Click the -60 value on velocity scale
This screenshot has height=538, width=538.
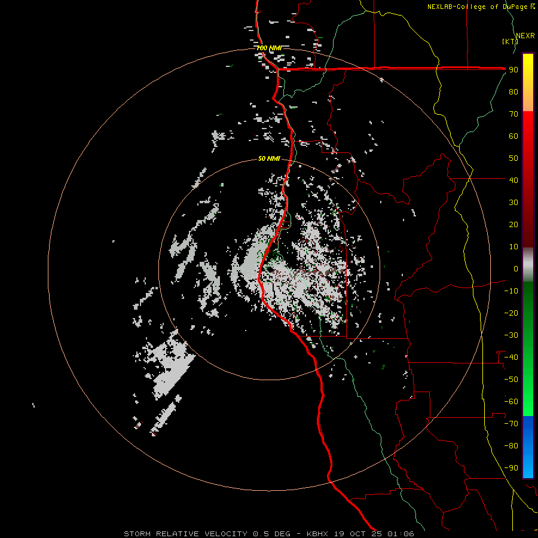511,402
